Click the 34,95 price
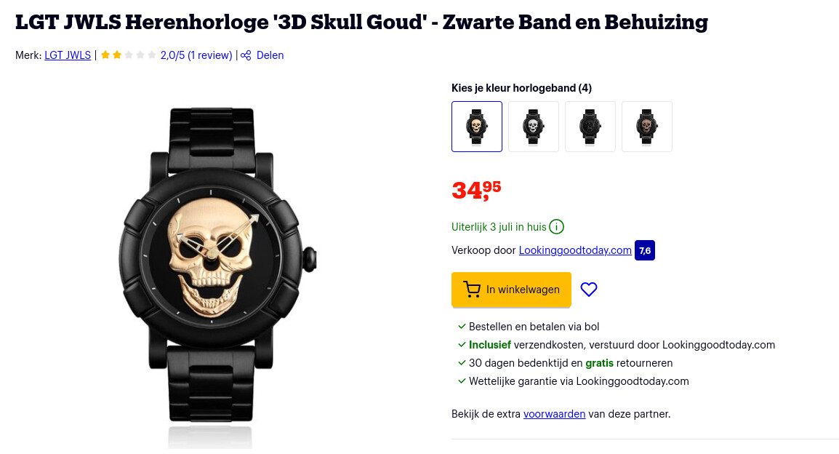 click(476, 190)
